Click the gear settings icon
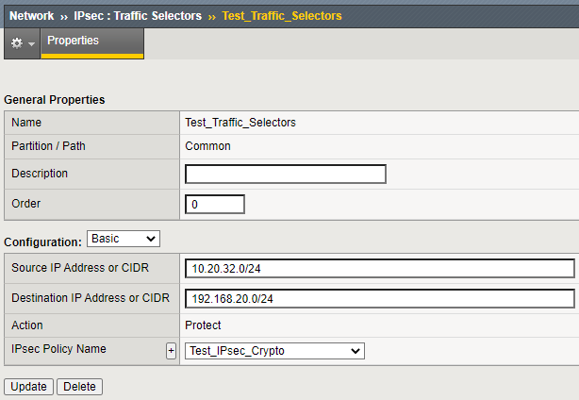Image resolution: width=579 pixels, height=400 pixels. (x=16, y=43)
